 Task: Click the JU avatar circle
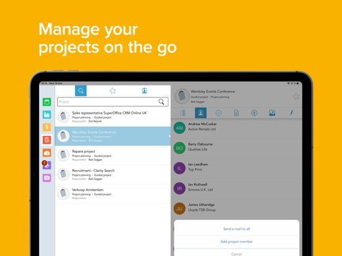pos(179,209)
